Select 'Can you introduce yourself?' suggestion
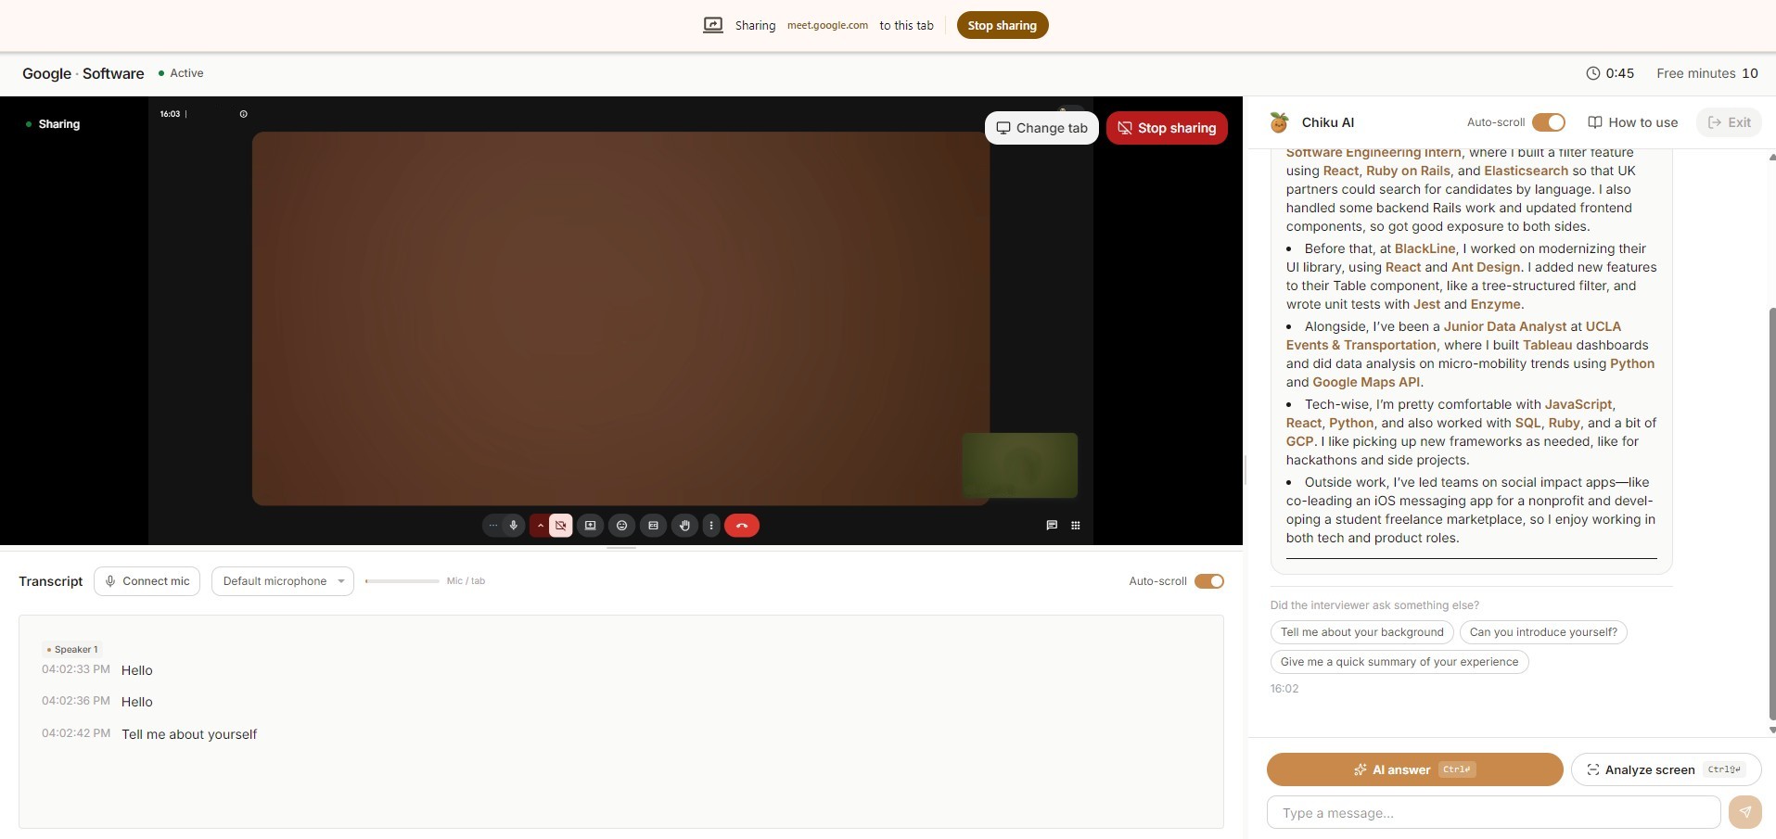The height and width of the screenshot is (839, 1776). (x=1543, y=632)
